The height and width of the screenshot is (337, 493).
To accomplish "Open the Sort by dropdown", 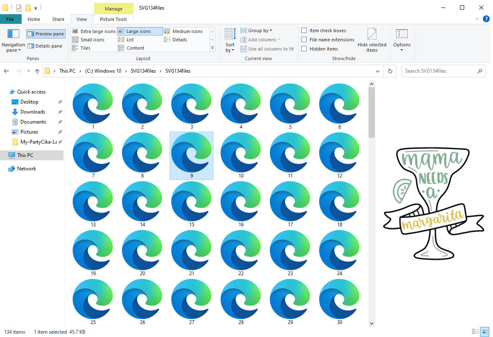I will point(230,41).
